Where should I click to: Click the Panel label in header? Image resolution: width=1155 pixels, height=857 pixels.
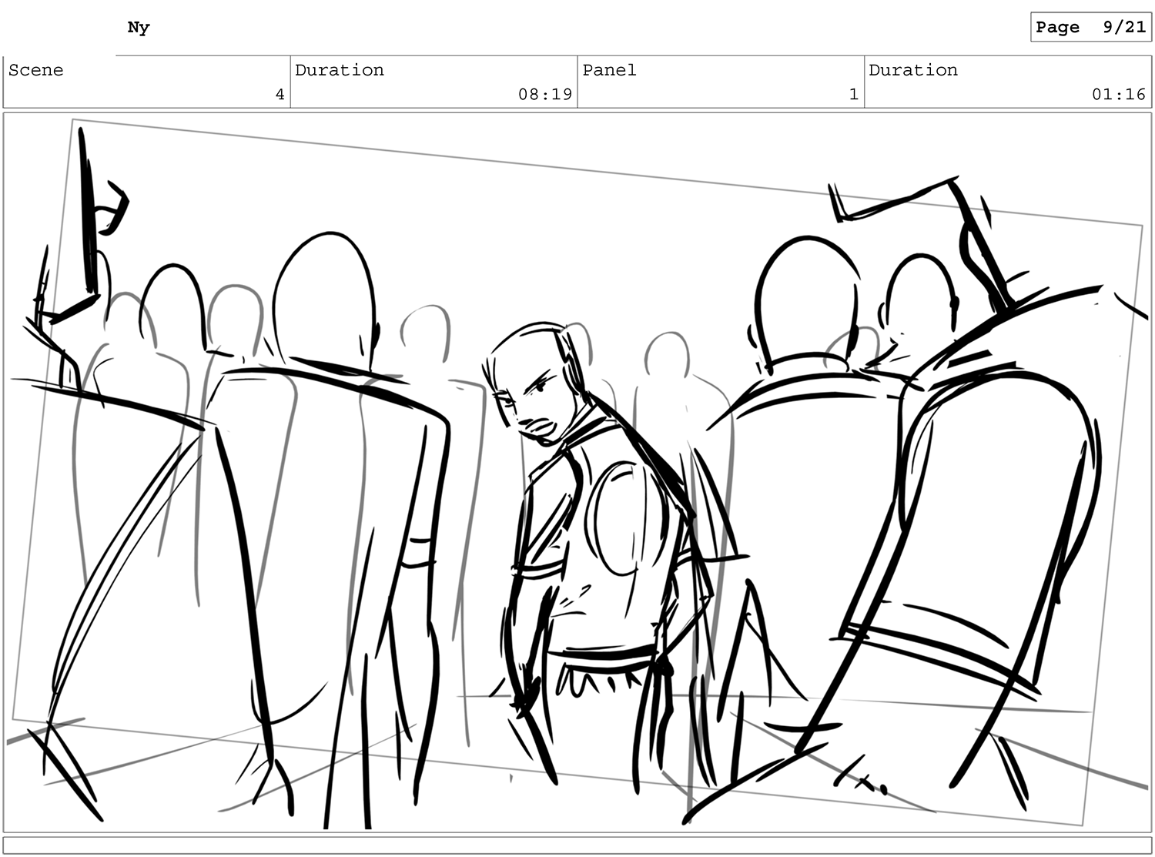point(609,70)
